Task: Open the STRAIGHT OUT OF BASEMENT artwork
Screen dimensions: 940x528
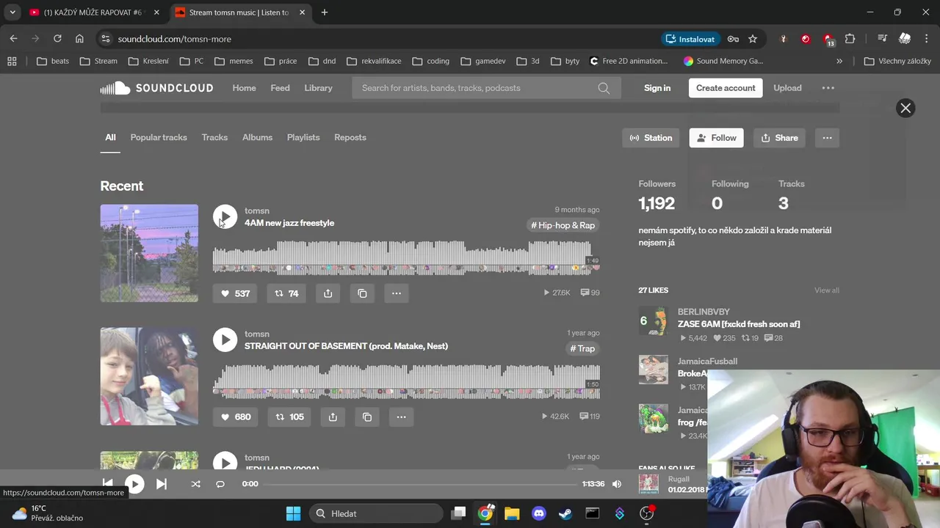Action: [149, 376]
